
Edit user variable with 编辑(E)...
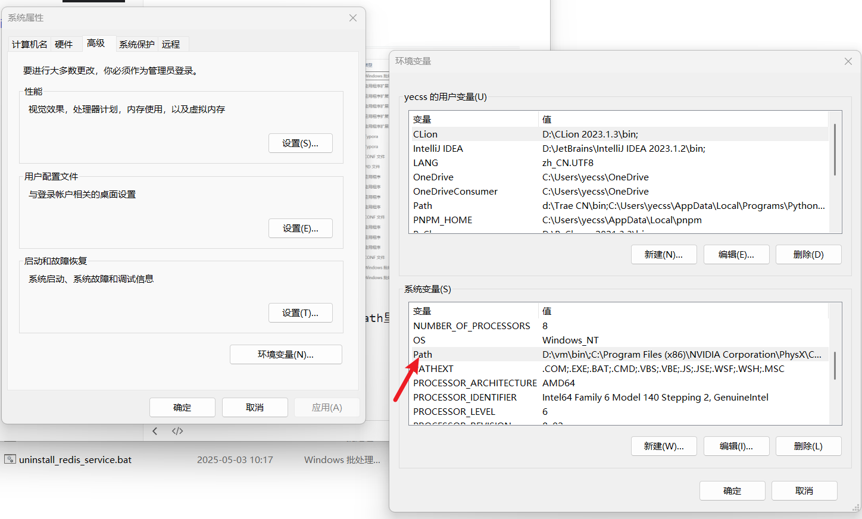coord(736,255)
